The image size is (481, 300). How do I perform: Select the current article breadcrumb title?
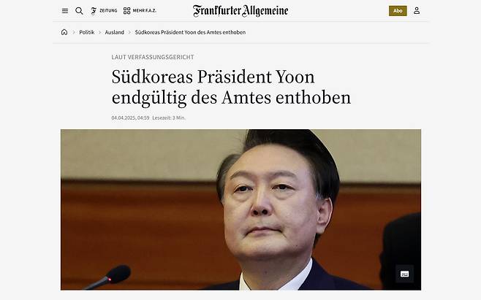[190, 32]
